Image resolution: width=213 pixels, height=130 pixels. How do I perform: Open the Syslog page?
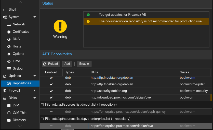point(20,69)
